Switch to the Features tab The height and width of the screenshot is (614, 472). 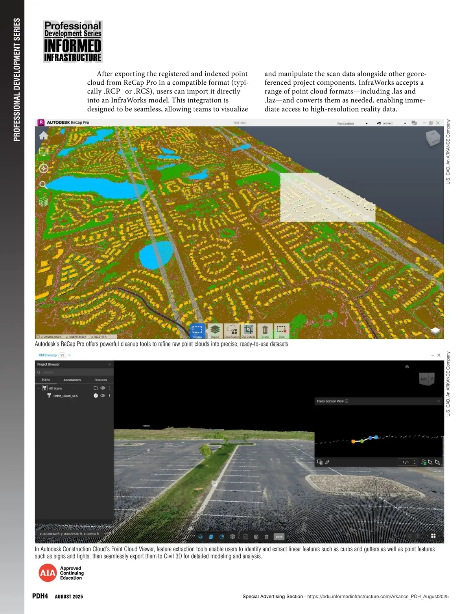coord(101,380)
